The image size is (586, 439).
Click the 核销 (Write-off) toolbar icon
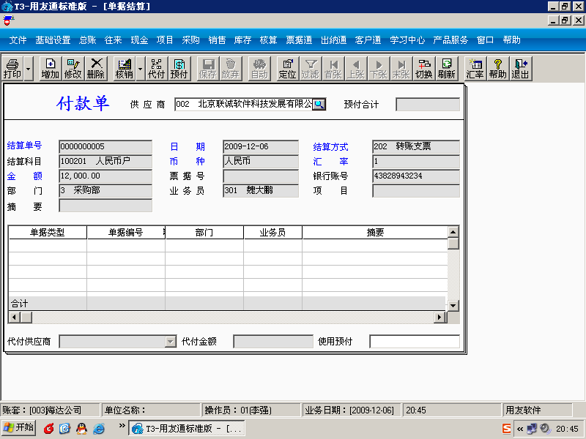pos(124,69)
